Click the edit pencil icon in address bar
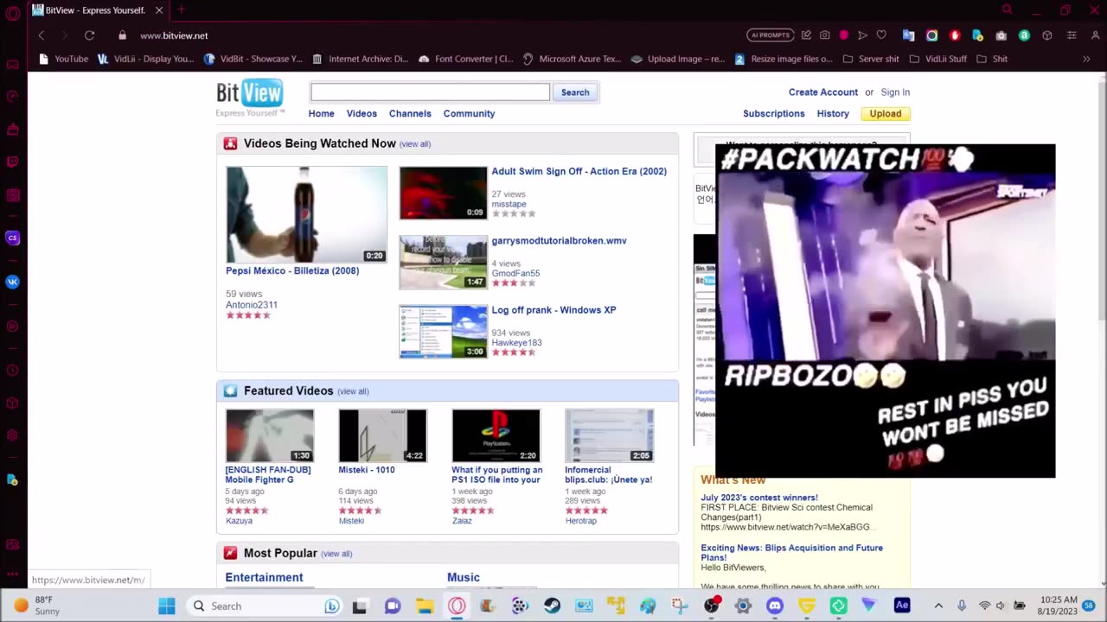 point(806,35)
